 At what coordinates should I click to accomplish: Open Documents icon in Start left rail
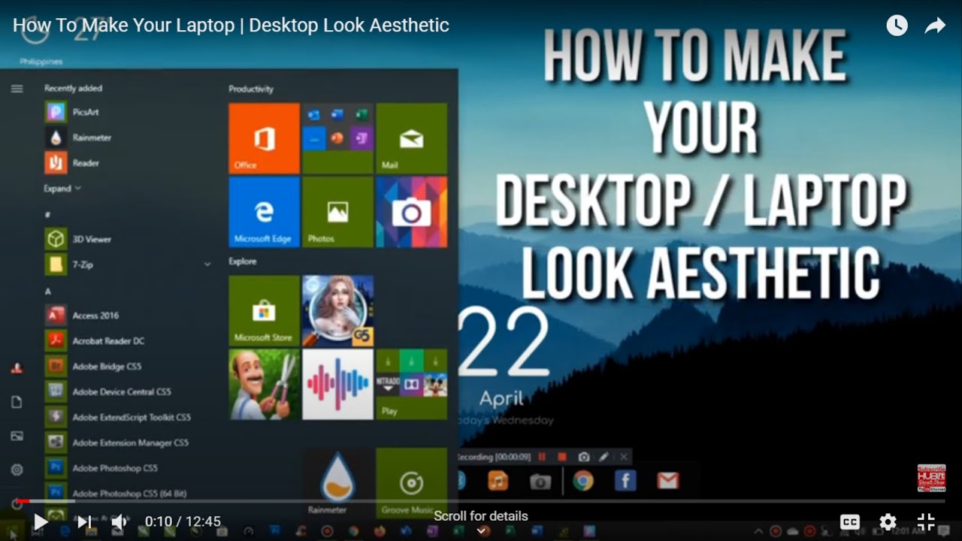click(17, 403)
